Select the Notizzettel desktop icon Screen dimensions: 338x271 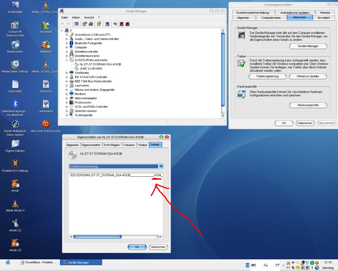(x=15, y=86)
